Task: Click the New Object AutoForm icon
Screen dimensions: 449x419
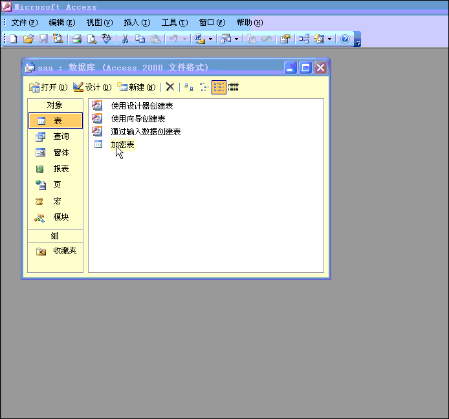Action: tap(319, 39)
